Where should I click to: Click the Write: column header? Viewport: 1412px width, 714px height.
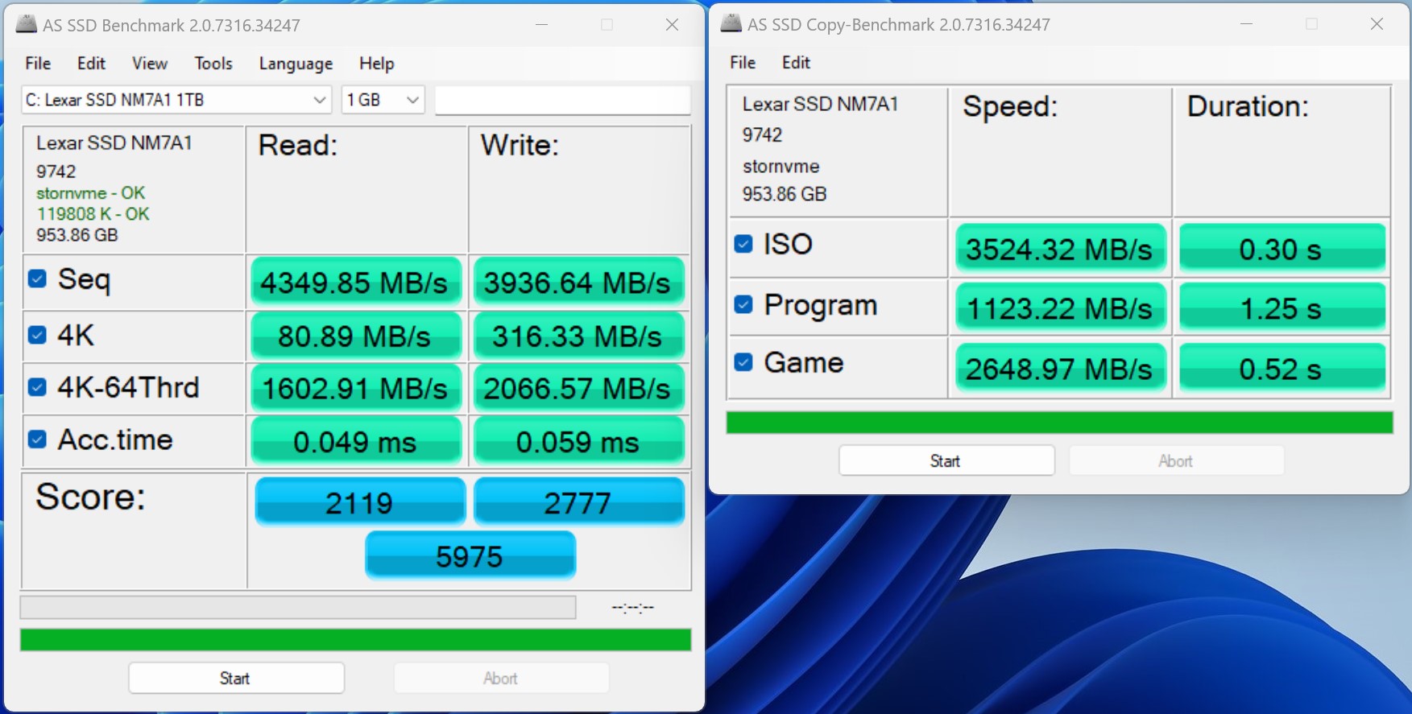click(x=520, y=145)
